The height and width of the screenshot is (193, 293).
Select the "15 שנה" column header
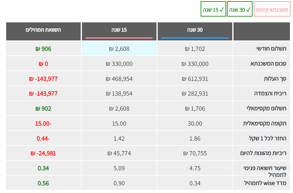(x=119, y=30)
